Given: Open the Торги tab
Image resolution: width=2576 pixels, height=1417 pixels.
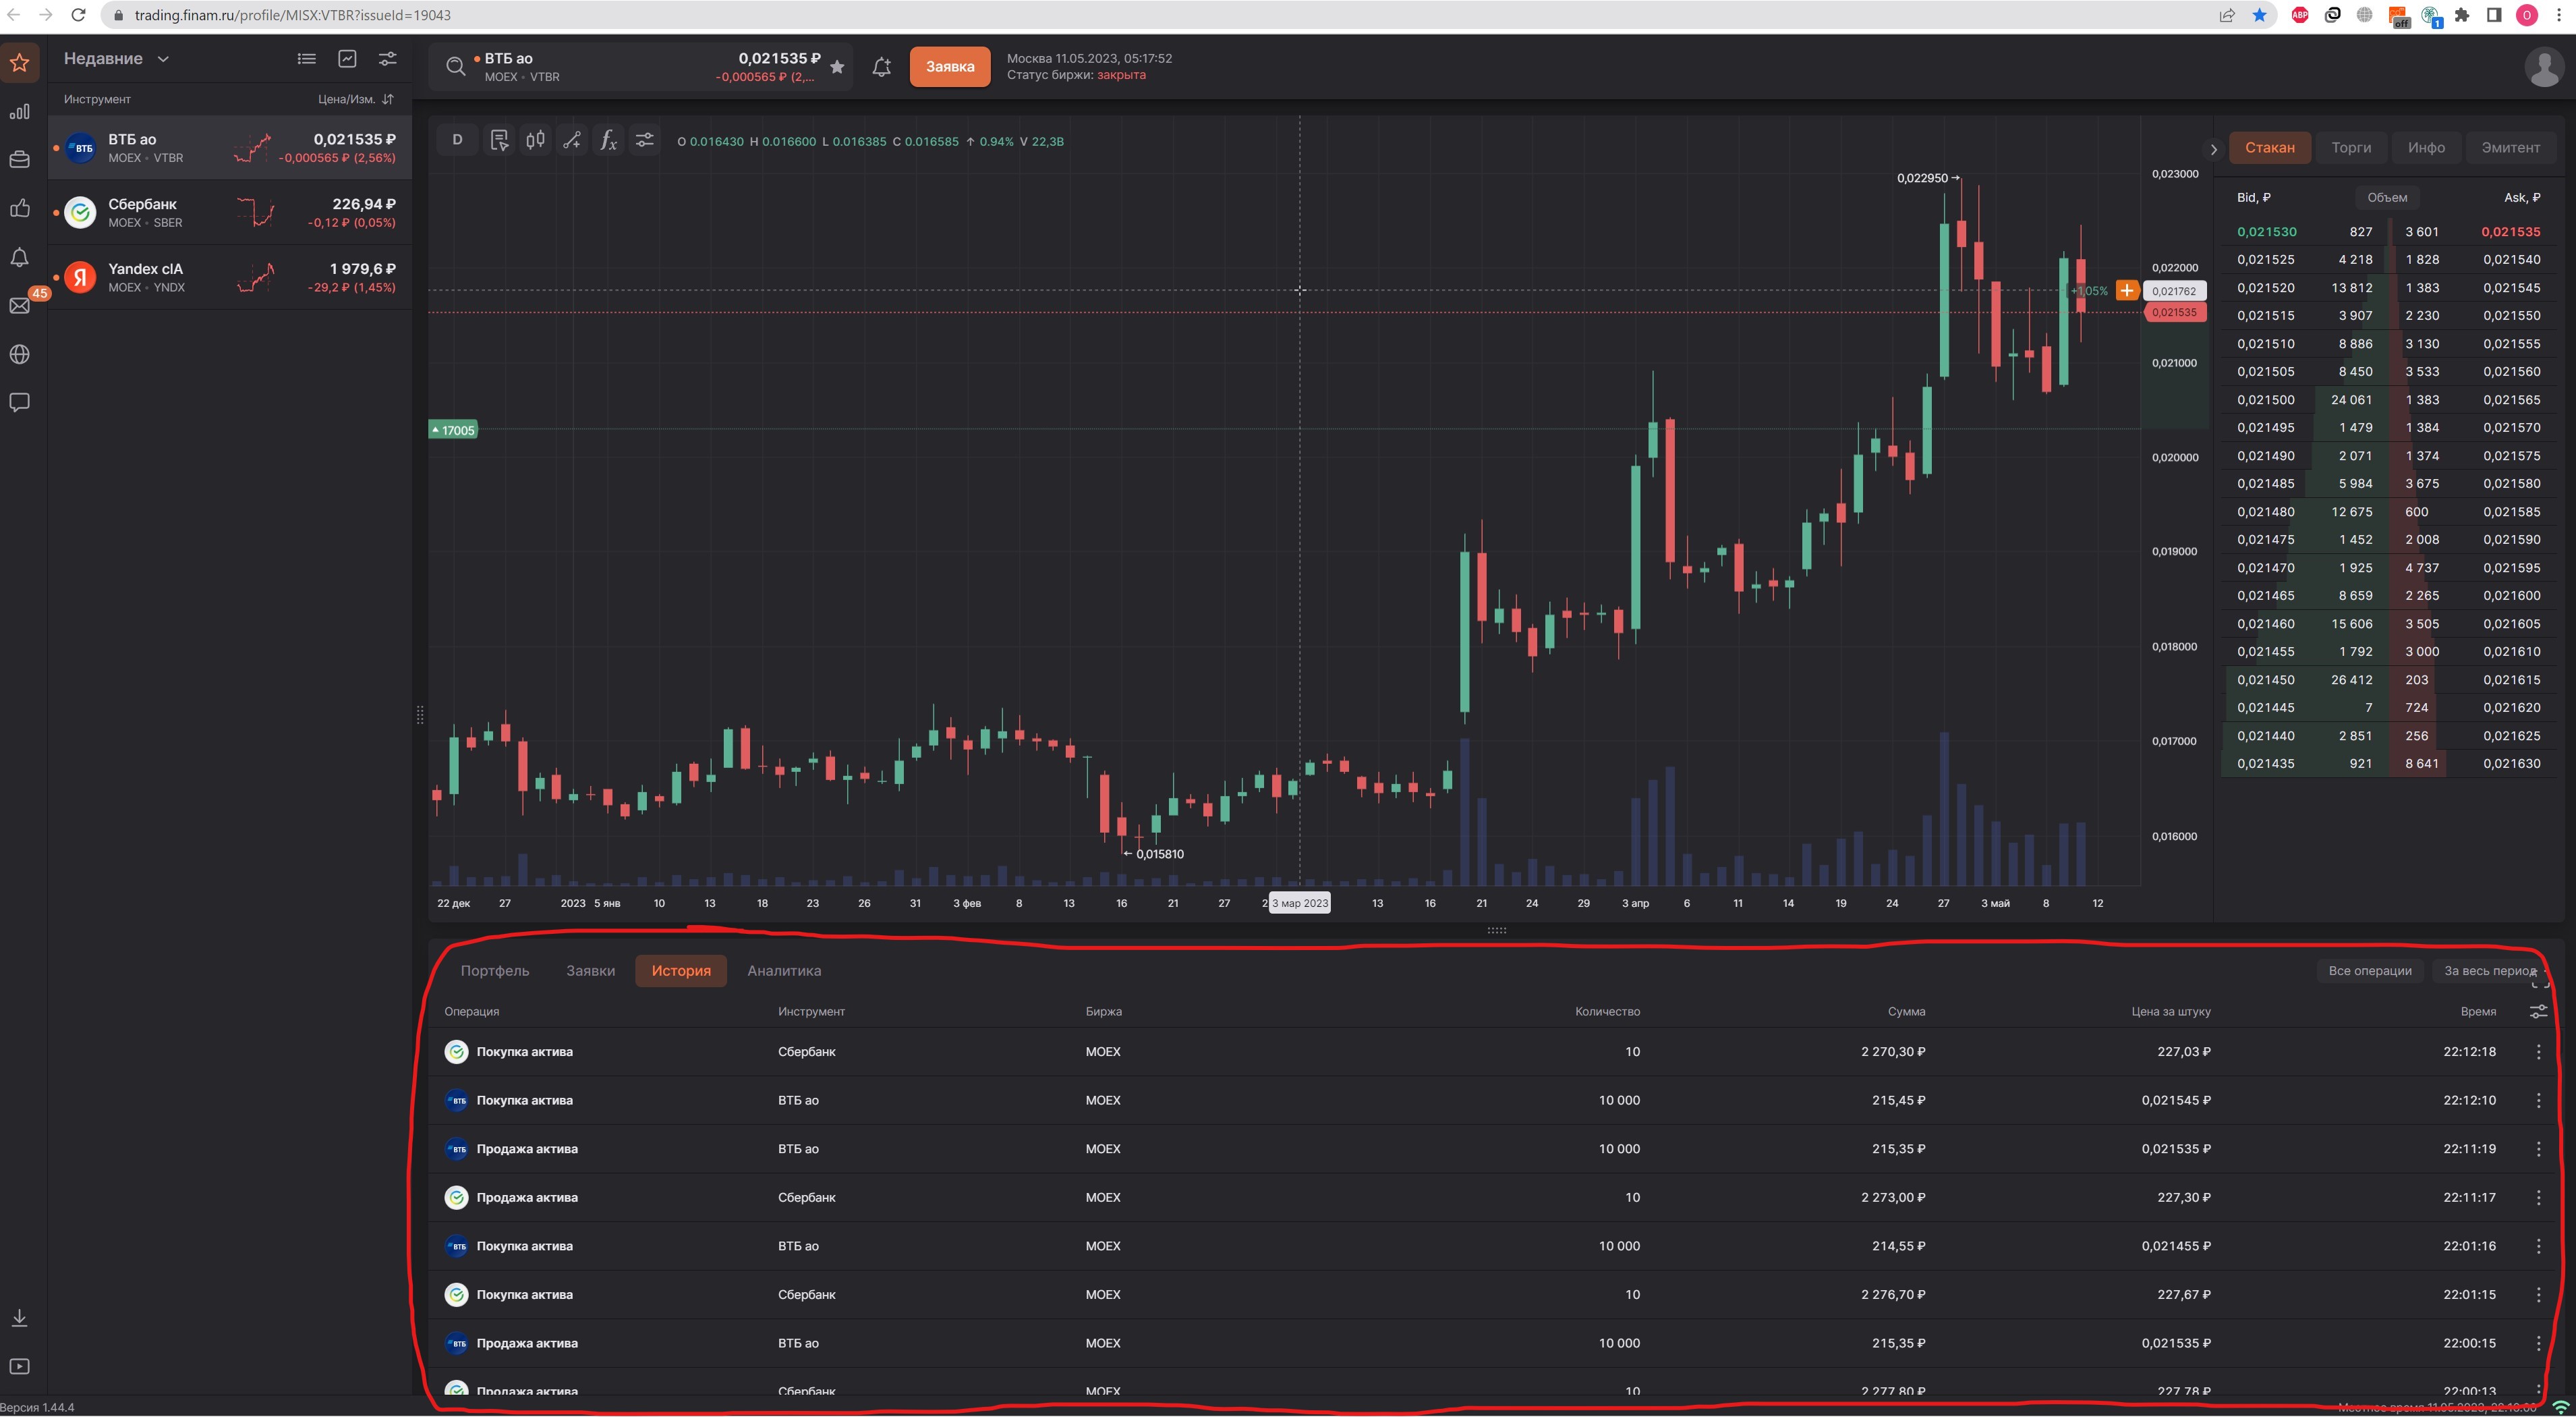Looking at the screenshot, I should (x=2351, y=147).
